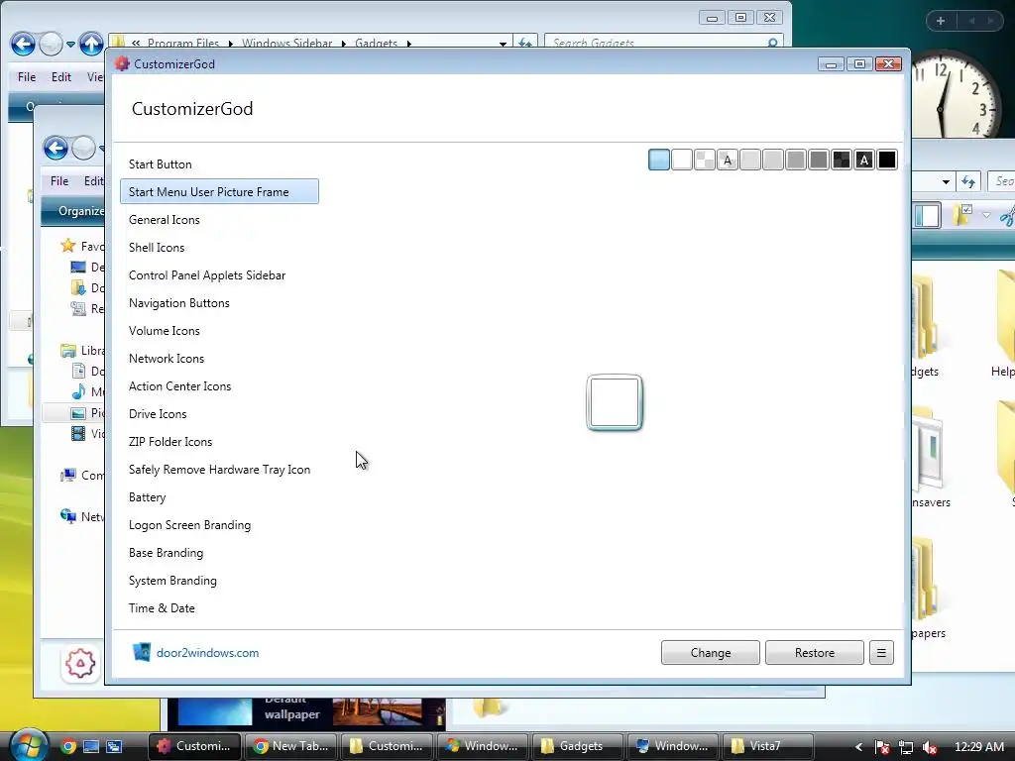Select Safely Remove Hardware Tray Icon
The image size is (1015, 761).
(x=219, y=470)
